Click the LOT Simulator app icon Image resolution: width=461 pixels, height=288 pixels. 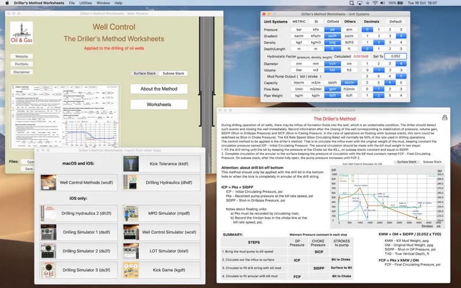click(131, 251)
